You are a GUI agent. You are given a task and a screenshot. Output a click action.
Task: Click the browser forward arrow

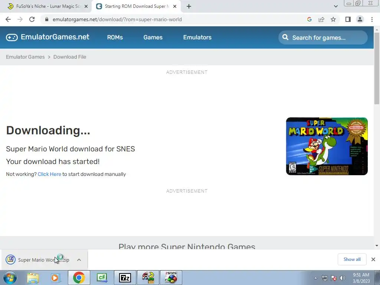point(20,19)
